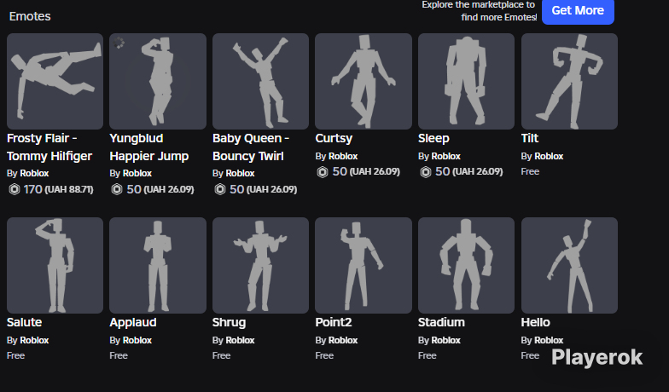
Task: Click the Robux icon beside 170 price
Action: [x=14, y=189]
